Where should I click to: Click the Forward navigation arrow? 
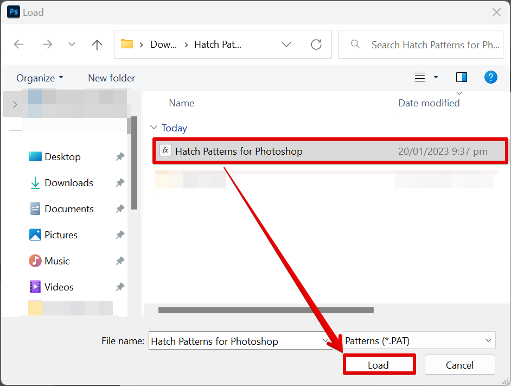point(47,45)
